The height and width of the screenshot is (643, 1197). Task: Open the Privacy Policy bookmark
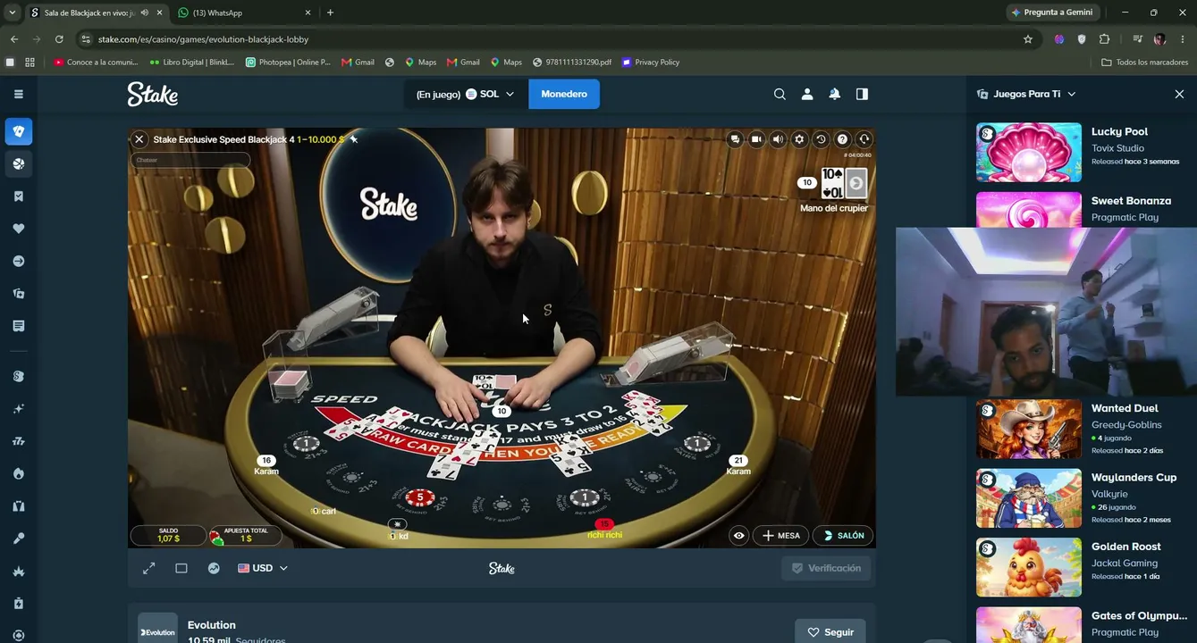pos(651,63)
